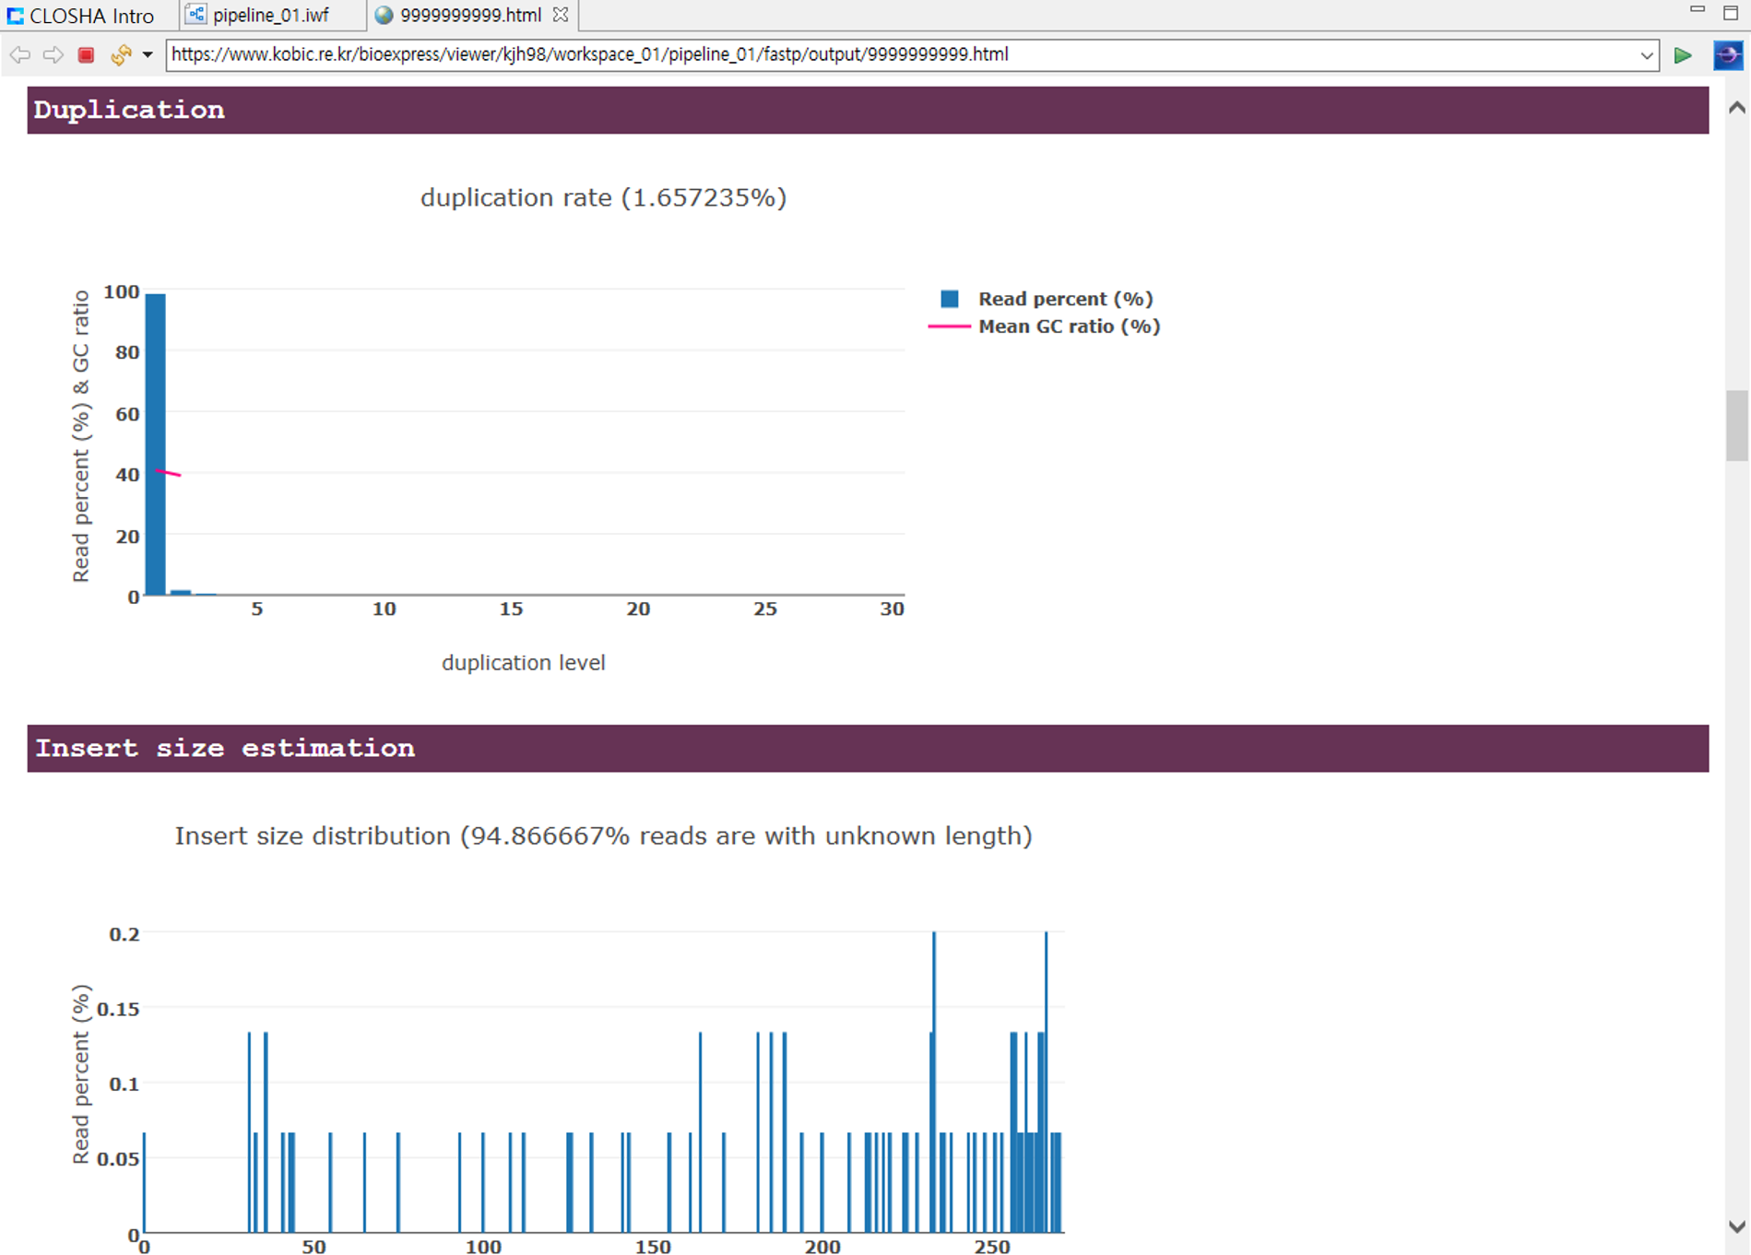
Task: Click the Insert size distribution title
Action: coord(604,835)
